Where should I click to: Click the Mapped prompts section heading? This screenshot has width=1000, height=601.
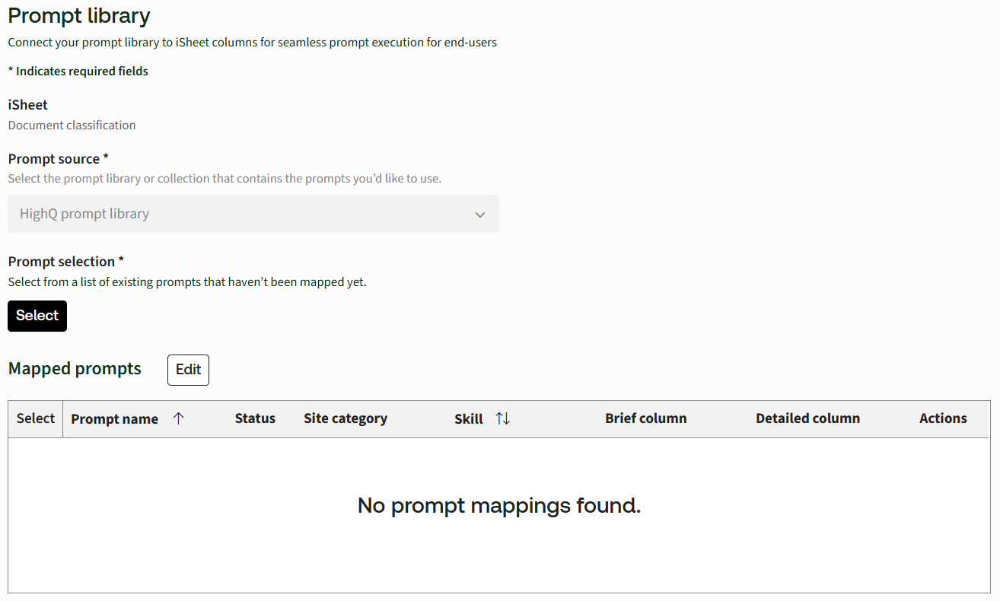[x=75, y=369]
